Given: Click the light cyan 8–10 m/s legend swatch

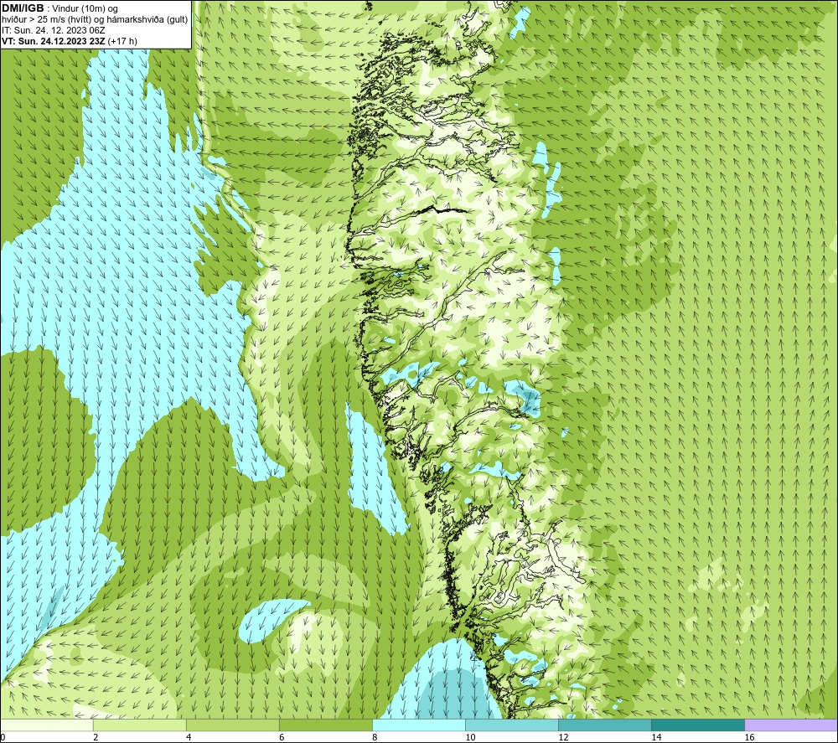Looking at the screenshot, I should tap(419, 725).
